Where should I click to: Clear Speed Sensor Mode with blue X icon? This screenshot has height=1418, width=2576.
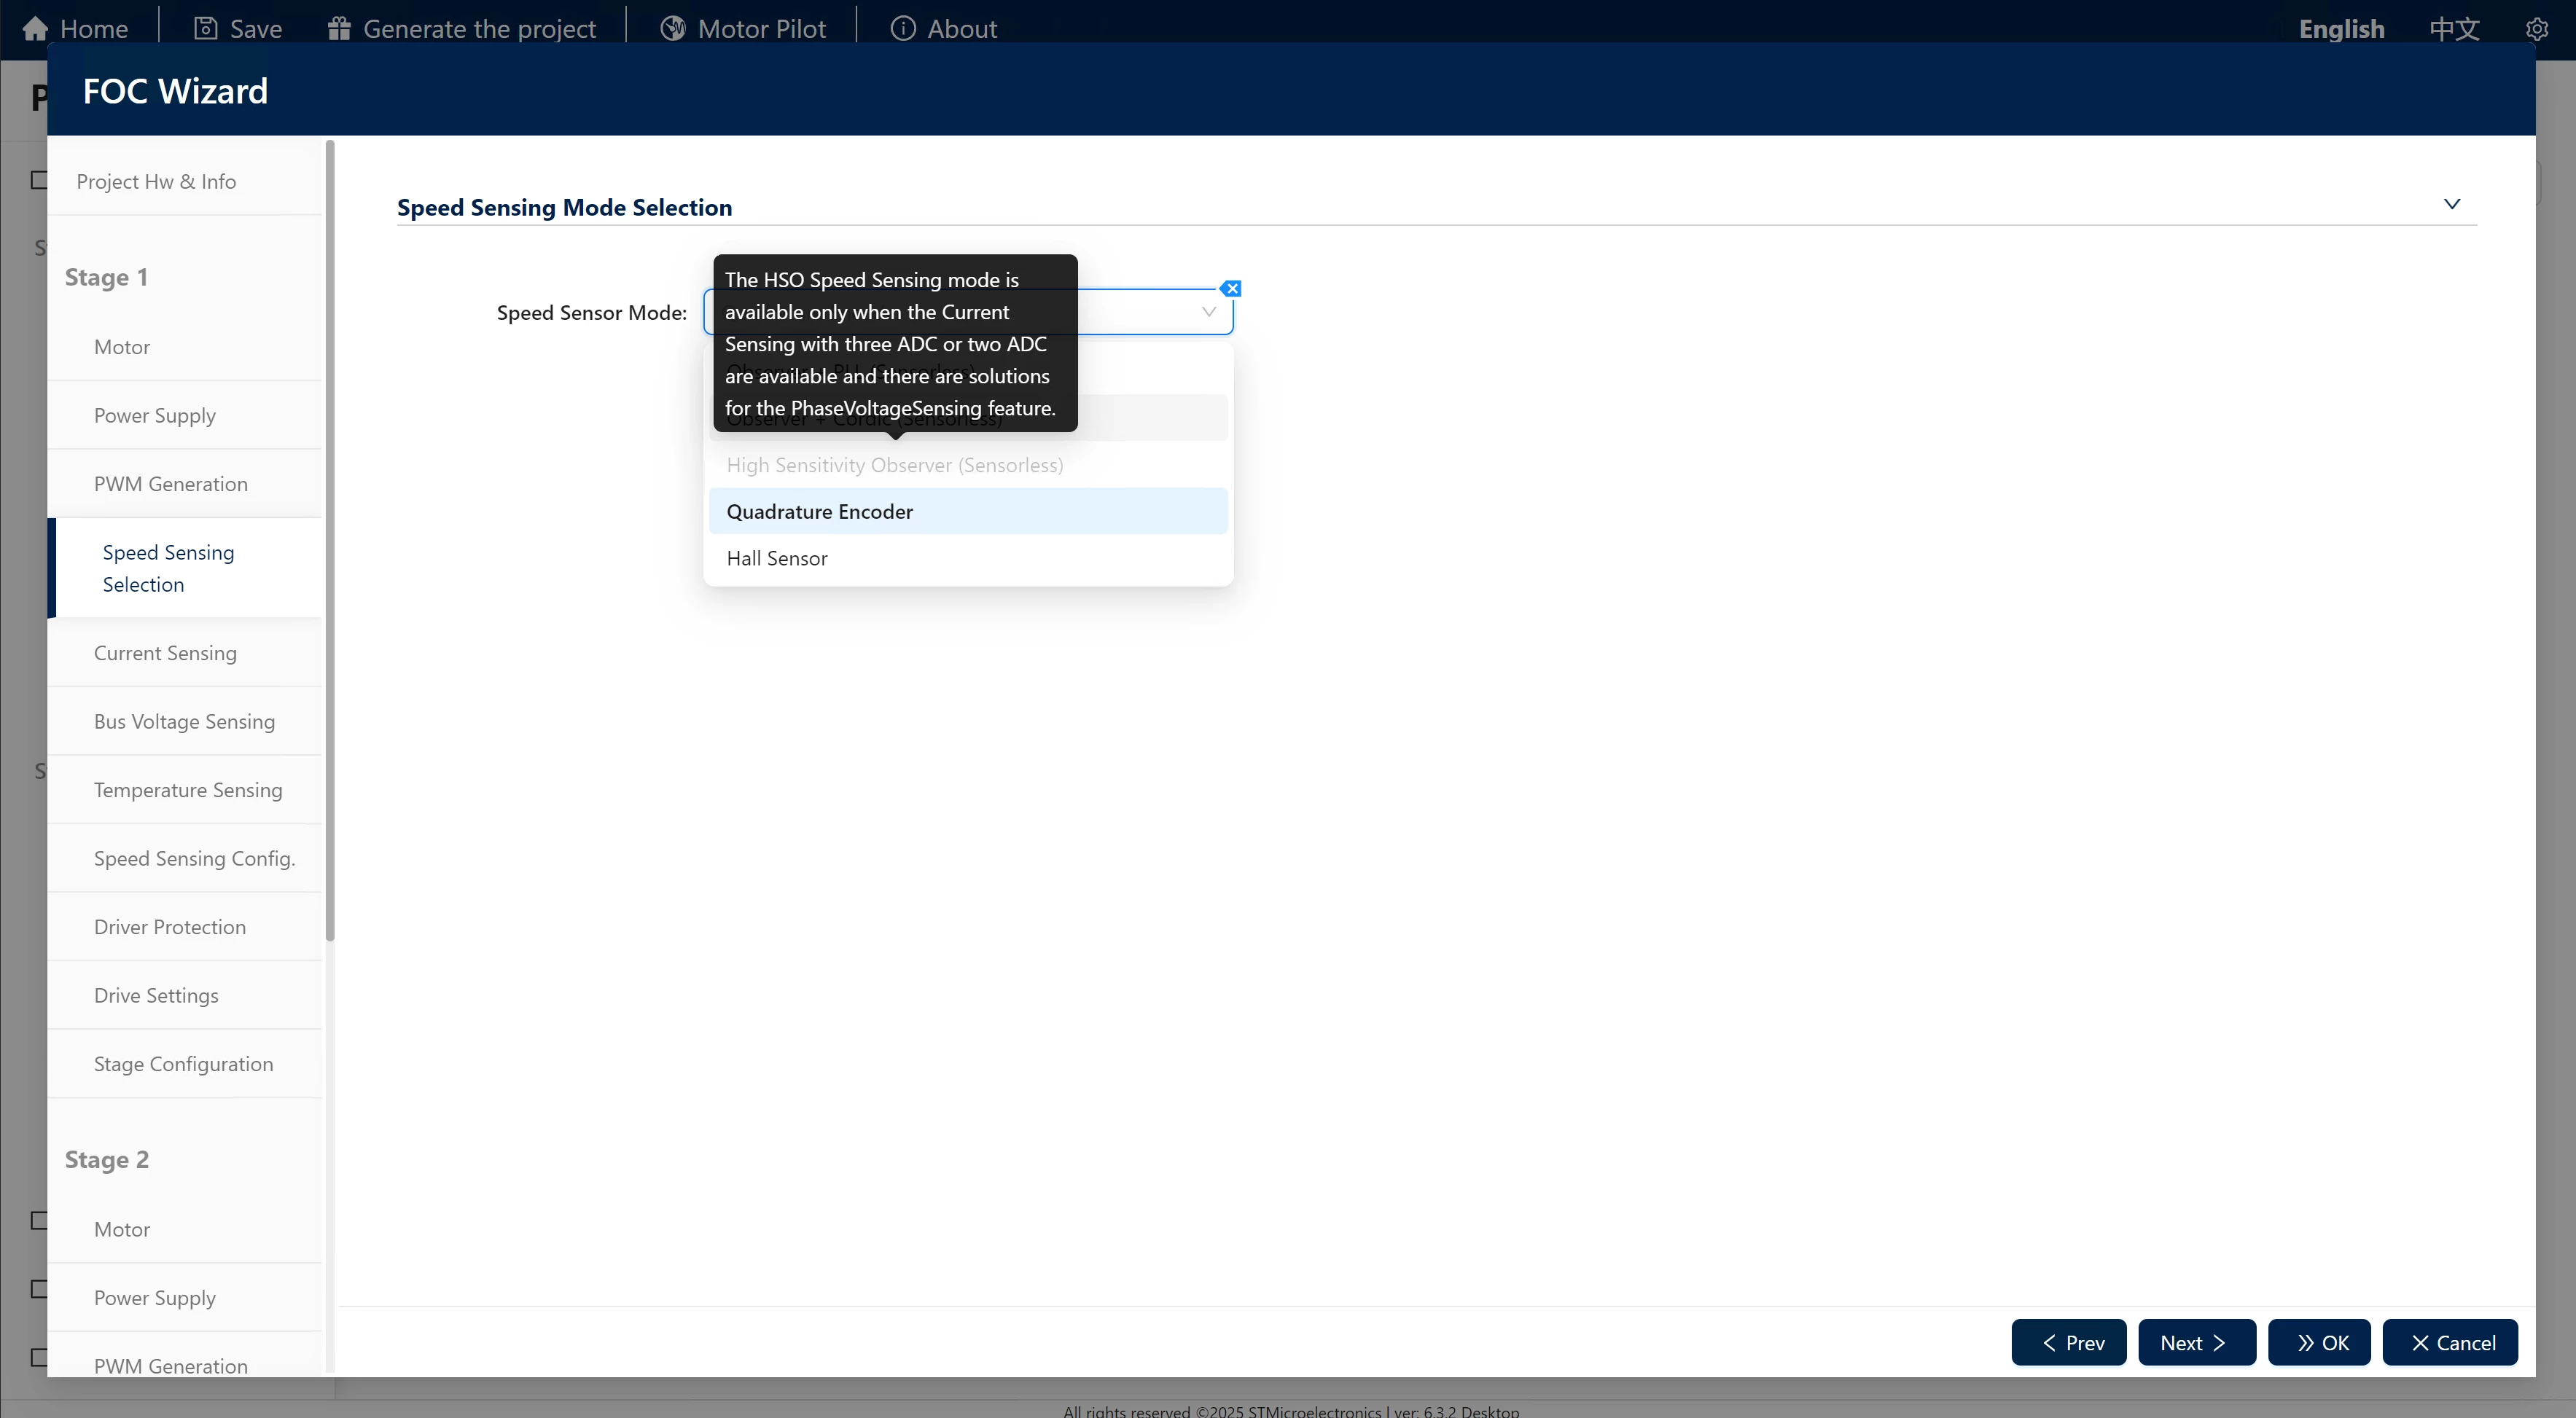click(1232, 289)
